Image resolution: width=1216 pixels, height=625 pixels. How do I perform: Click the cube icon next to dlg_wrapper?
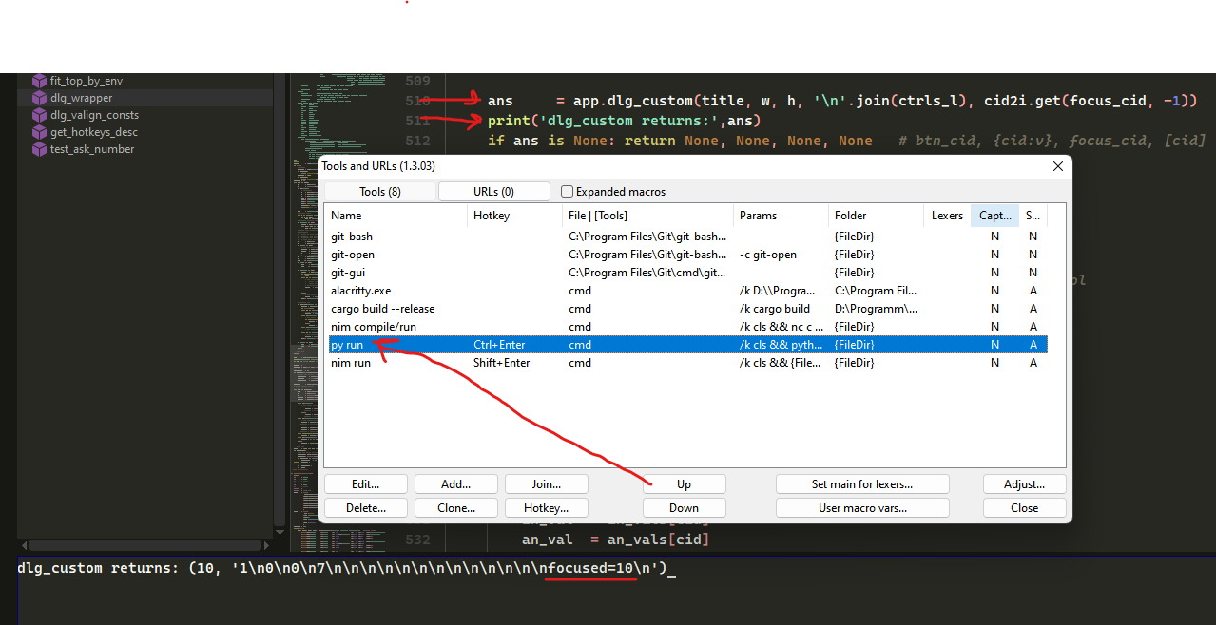tap(38, 98)
